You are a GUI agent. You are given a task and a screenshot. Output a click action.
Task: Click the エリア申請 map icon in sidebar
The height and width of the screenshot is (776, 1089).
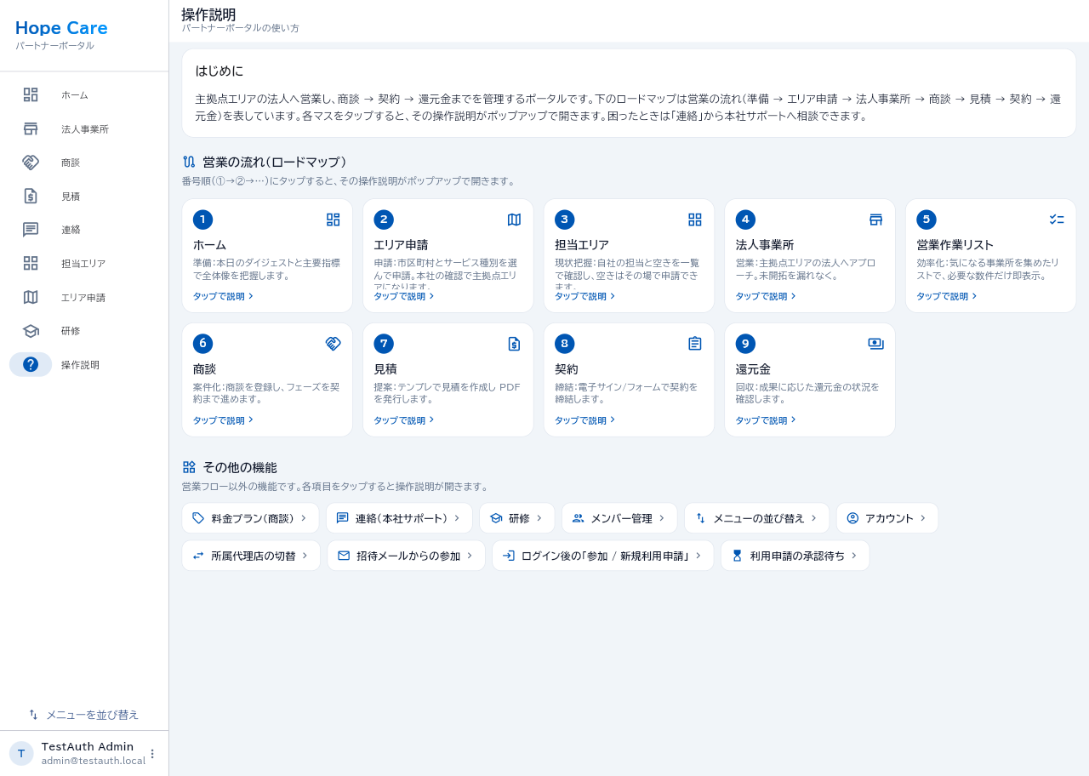click(31, 297)
